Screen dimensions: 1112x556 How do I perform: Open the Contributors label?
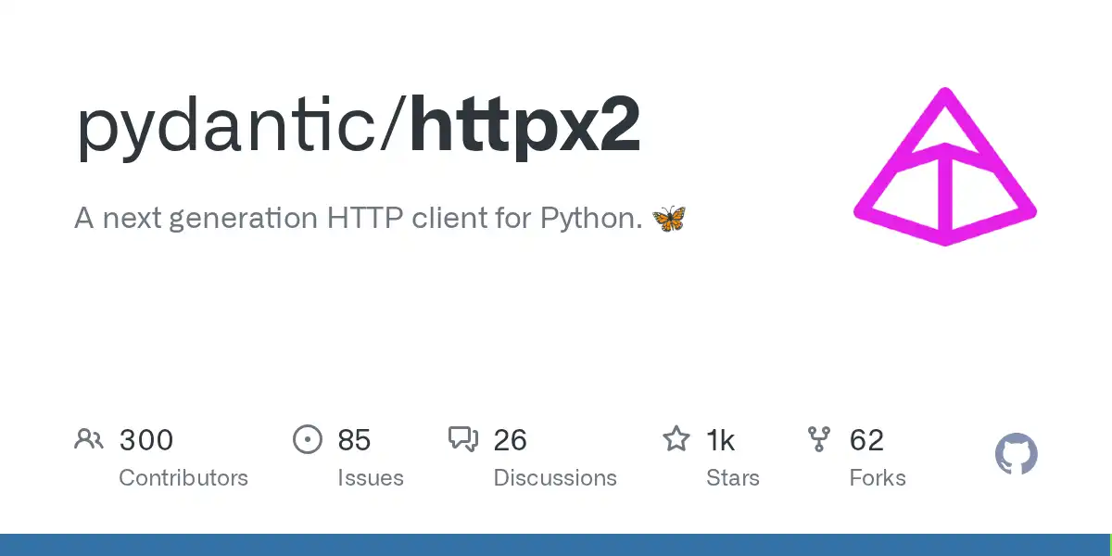pos(183,478)
